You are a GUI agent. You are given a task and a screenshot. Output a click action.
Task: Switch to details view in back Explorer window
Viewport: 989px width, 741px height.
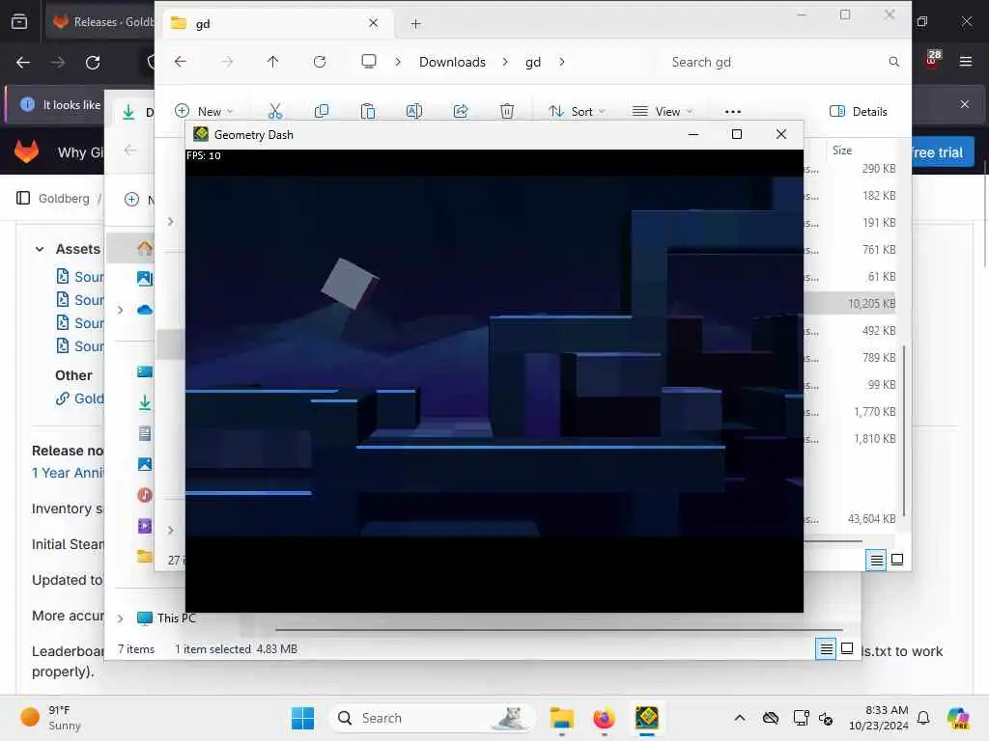pos(827,648)
